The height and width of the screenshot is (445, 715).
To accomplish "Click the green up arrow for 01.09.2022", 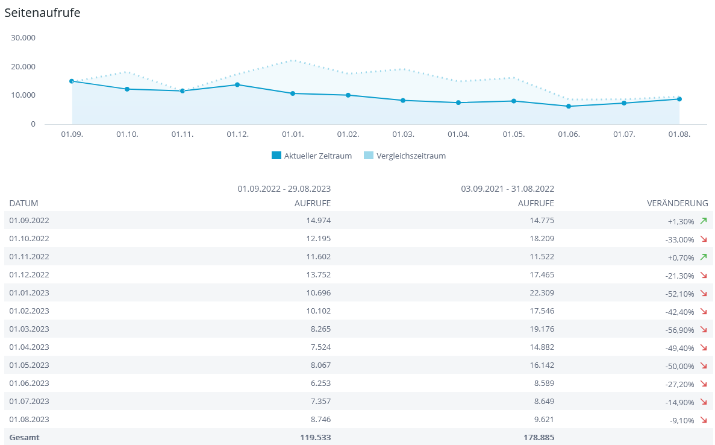I will click(x=703, y=221).
